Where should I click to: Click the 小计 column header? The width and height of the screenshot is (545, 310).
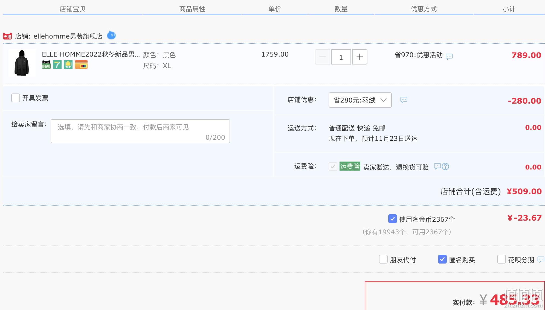509,9
